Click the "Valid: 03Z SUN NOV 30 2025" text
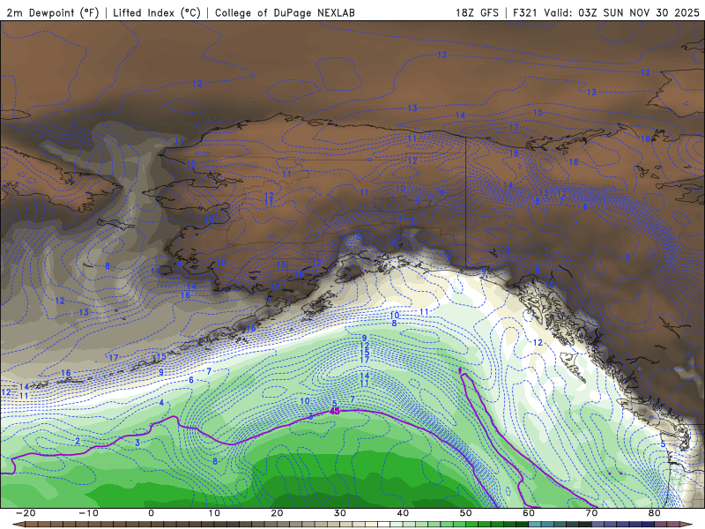705x529 pixels. click(622, 12)
